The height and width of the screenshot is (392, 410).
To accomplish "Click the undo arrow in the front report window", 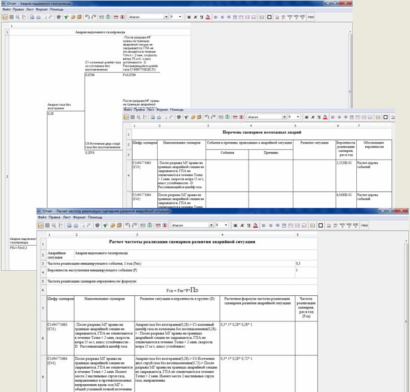I will [127, 225].
